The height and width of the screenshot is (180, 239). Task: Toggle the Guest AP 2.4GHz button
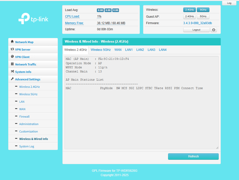[x=189, y=16]
